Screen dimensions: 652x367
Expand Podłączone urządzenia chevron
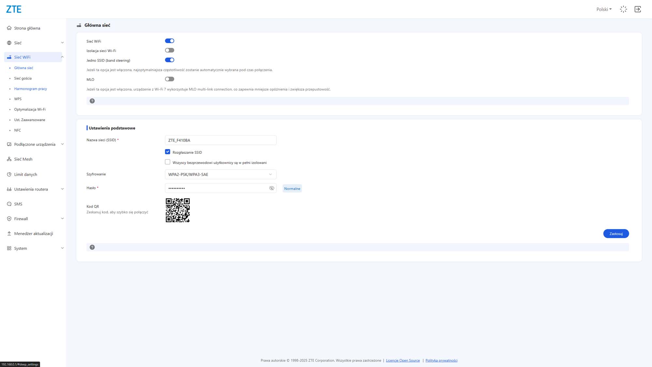click(x=62, y=144)
